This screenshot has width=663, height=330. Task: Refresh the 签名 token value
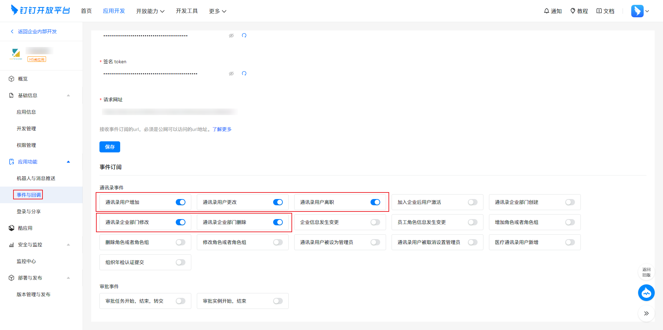[x=244, y=74]
